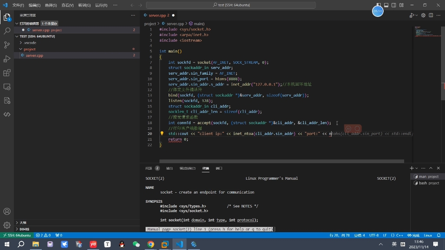This screenshot has height=250, width=445.
Task: Click the editor horizontal scrollbar
Action: [282, 161]
